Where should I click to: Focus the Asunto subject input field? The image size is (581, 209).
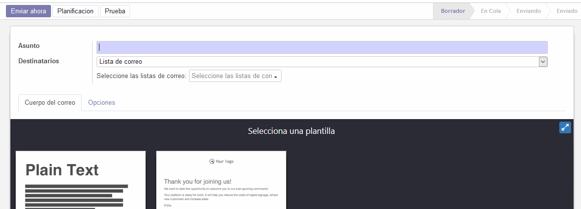tap(322, 47)
